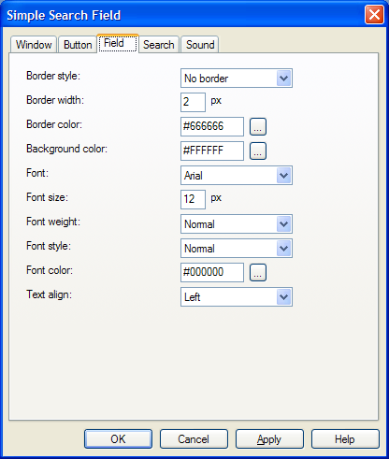Image resolution: width=389 pixels, height=459 pixels.
Task: Switch to the Search tab
Action: [x=159, y=45]
